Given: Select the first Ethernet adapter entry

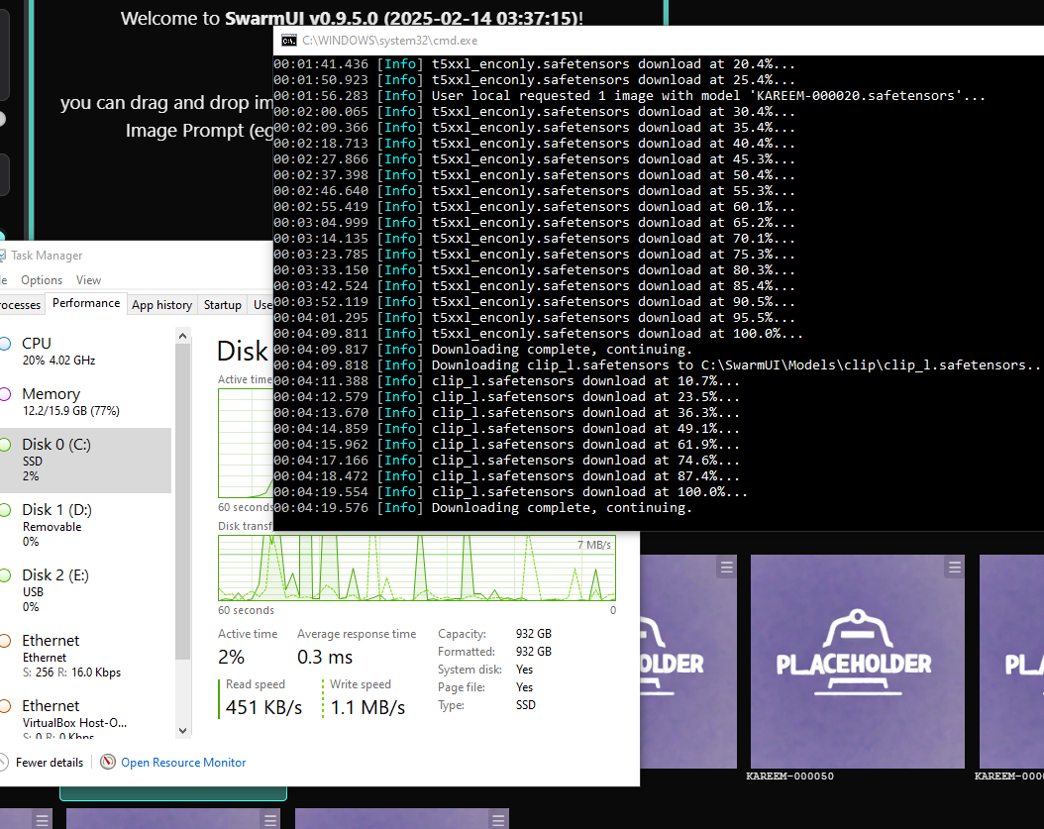Looking at the screenshot, I should 85,656.
